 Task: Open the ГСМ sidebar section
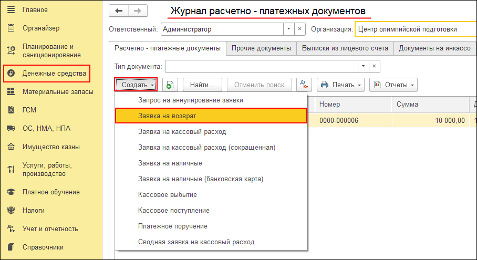point(29,110)
